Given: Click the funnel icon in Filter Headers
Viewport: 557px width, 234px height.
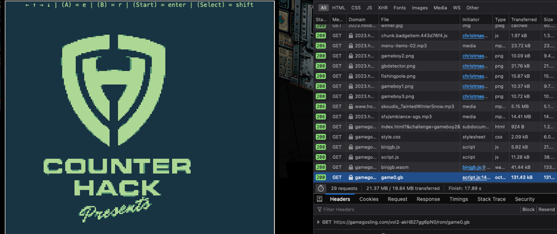Looking at the screenshot, I should 319,210.
